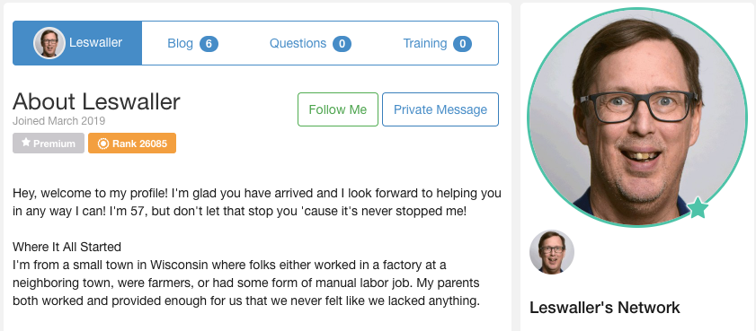Open the Leswaller profile tab

(77, 43)
